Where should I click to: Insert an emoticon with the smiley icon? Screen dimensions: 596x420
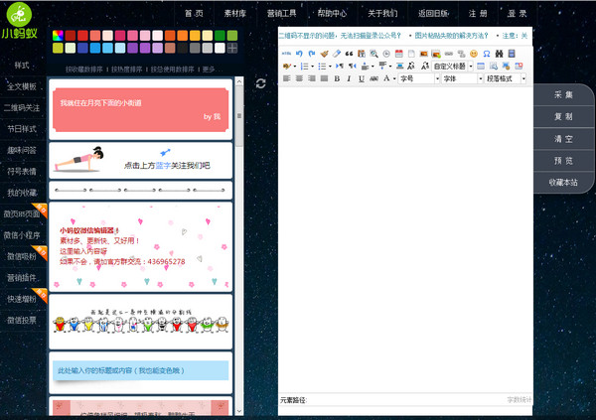(474, 53)
